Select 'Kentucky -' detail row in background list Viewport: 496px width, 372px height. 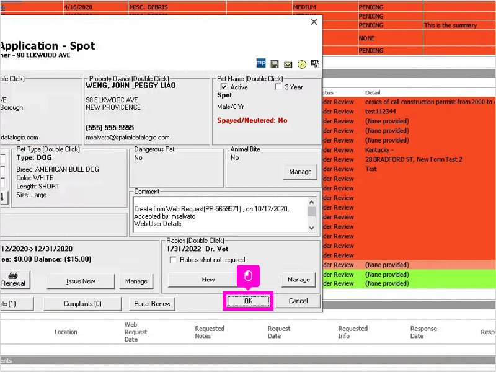point(379,150)
